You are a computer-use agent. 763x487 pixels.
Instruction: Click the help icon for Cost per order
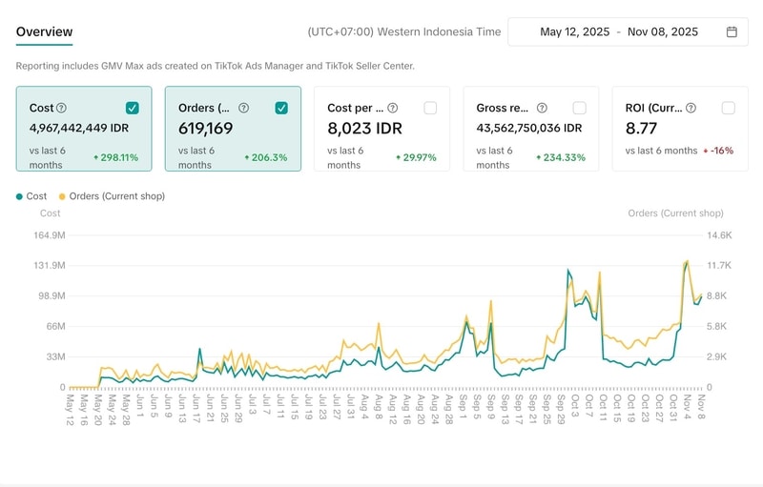click(392, 109)
